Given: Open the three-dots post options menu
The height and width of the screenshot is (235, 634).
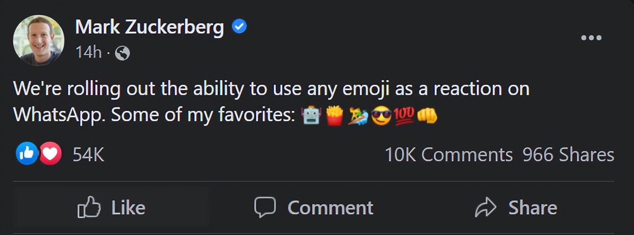Looking at the screenshot, I should coord(591,38).
